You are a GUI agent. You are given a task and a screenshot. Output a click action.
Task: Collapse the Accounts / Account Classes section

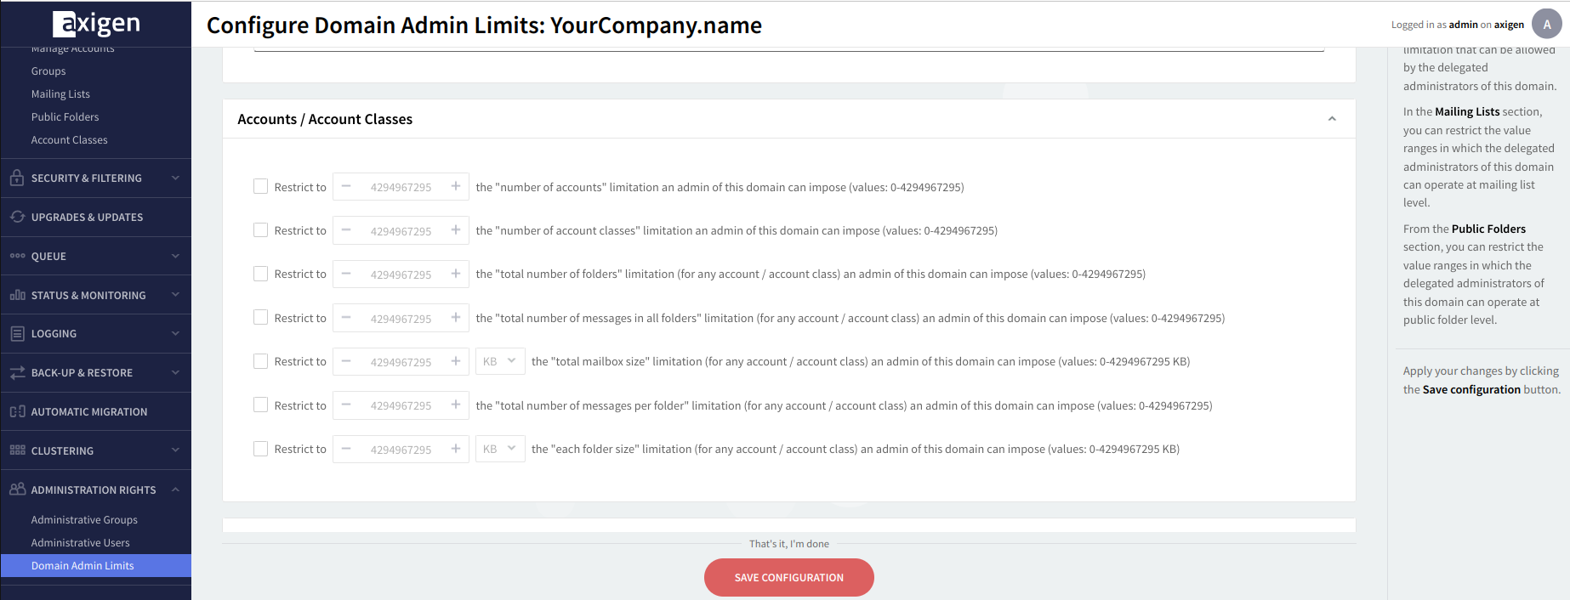click(1332, 119)
